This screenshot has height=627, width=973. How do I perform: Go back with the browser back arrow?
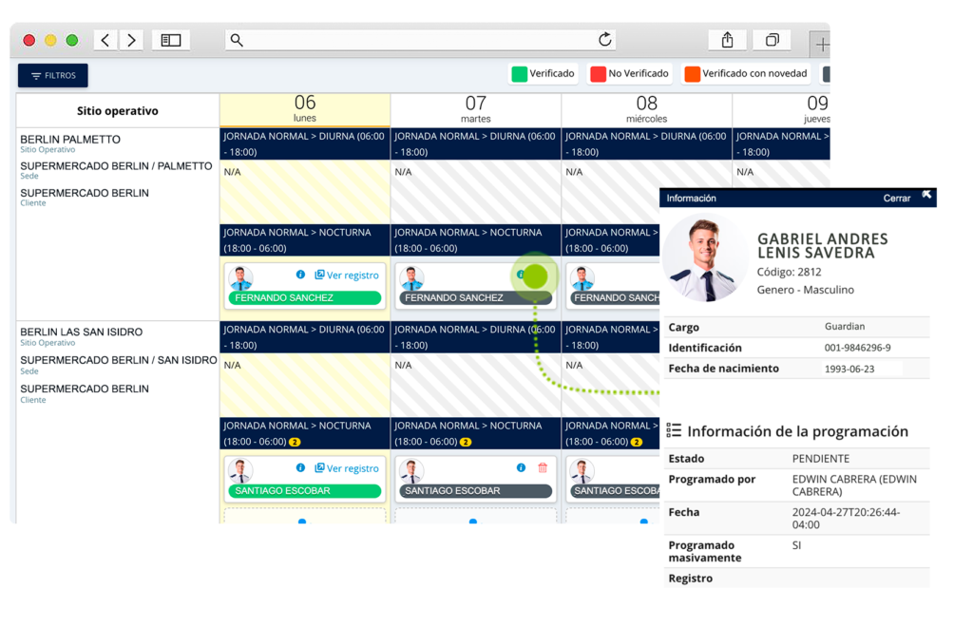point(105,40)
